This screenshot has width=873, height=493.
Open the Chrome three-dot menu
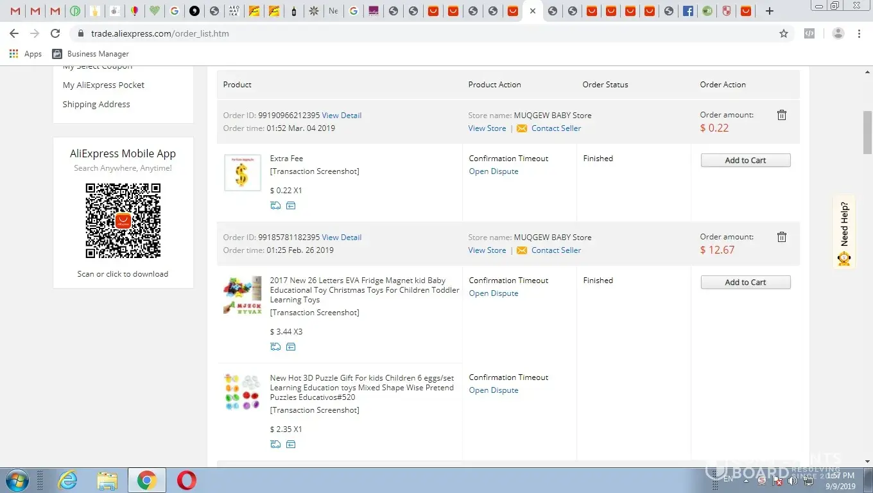(x=859, y=33)
